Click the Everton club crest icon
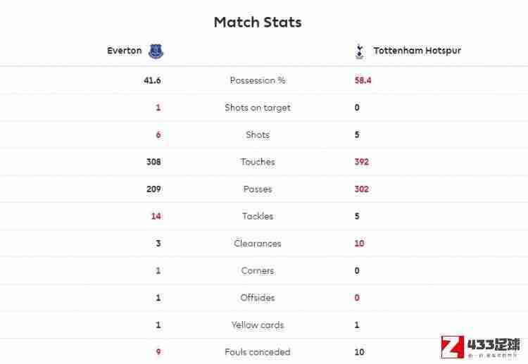The height and width of the screenshot is (364, 528). point(156,51)
